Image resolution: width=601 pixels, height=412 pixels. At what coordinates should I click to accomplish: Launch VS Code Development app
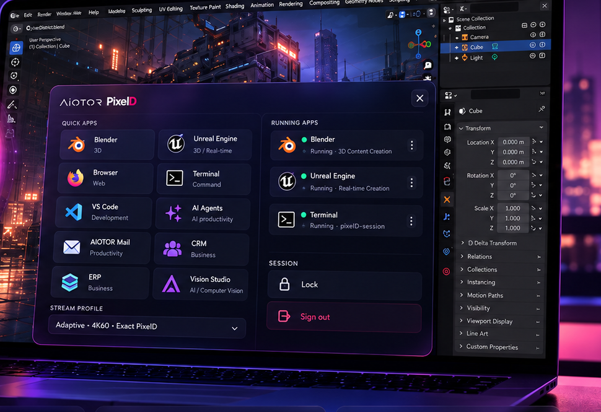coord(104,213)
